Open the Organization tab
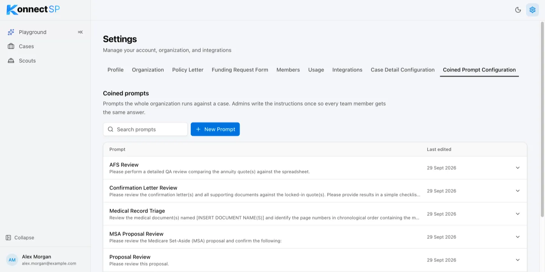This screenshot has width=545, height=272. (x=148, y=70)
